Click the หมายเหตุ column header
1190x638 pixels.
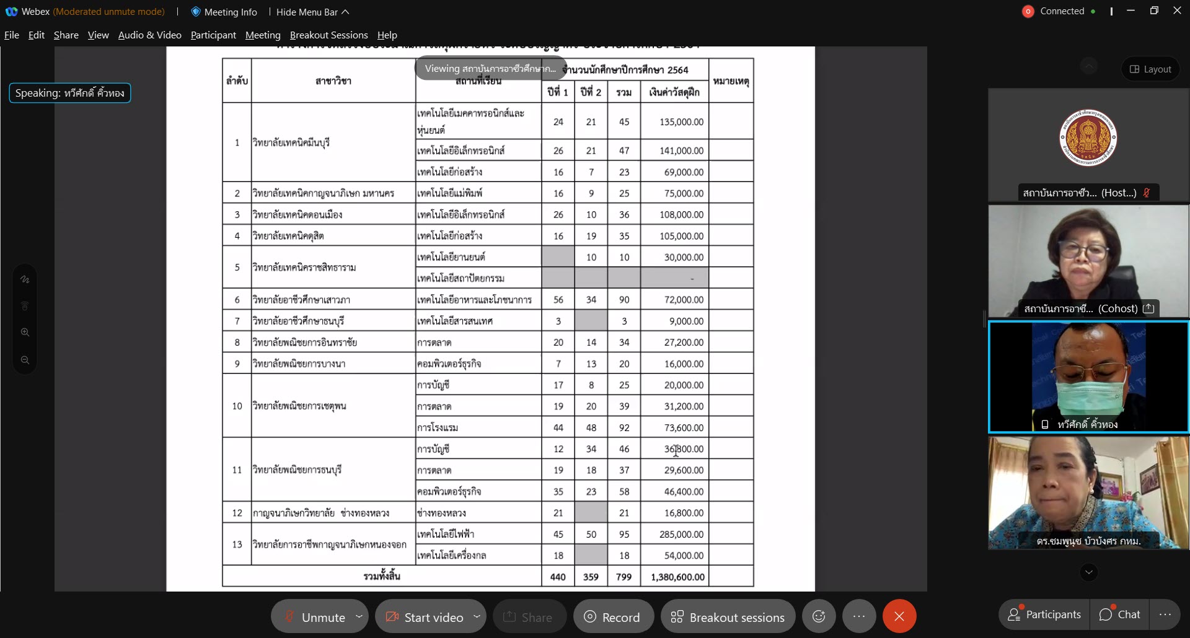coord(731,81)
